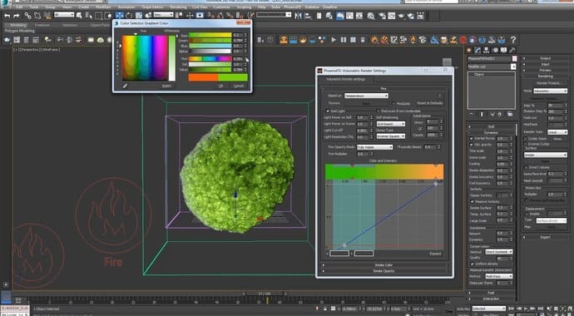This screenshot has width=574, height=316.
Task: Open the Conservation Method dropdown
Action: pos(498,252)
